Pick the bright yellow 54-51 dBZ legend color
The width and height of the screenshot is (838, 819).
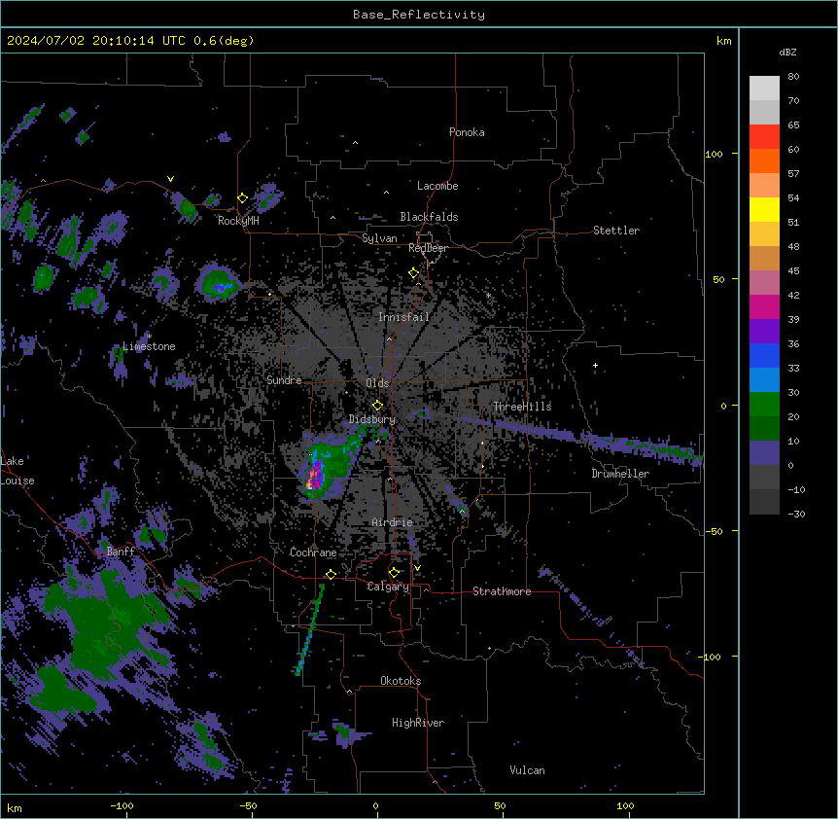[x=764, y=209]
